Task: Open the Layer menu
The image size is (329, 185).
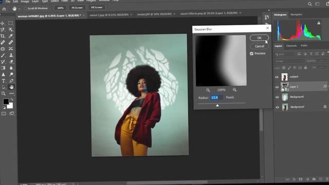Action: [x=35, y=1]
